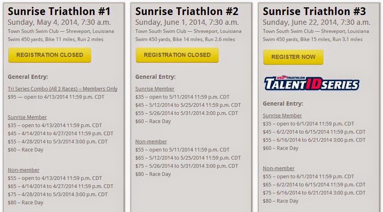Click General Entry label in Triathlon #3

[283, 104]
